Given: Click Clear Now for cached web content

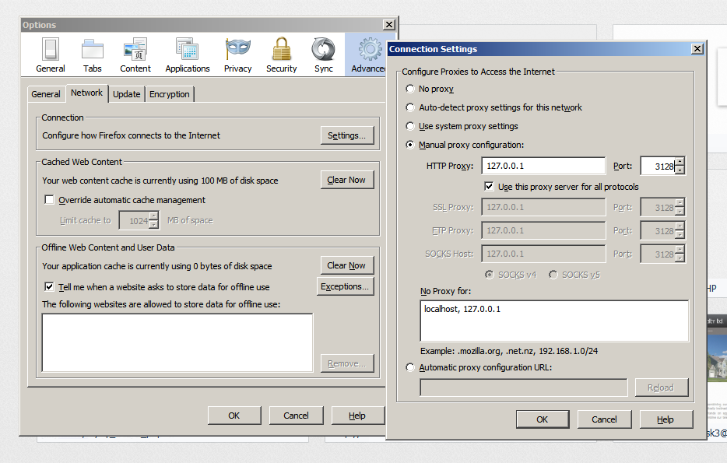Looking at the screenshot, I should [x=346, y=179].
